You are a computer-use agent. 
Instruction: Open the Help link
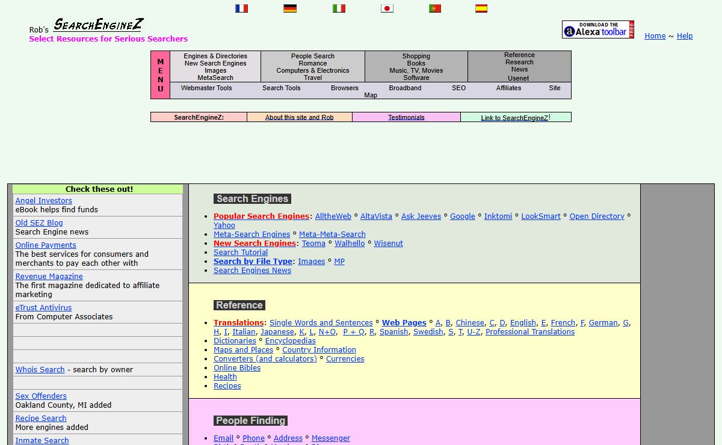tap(685, 36)
